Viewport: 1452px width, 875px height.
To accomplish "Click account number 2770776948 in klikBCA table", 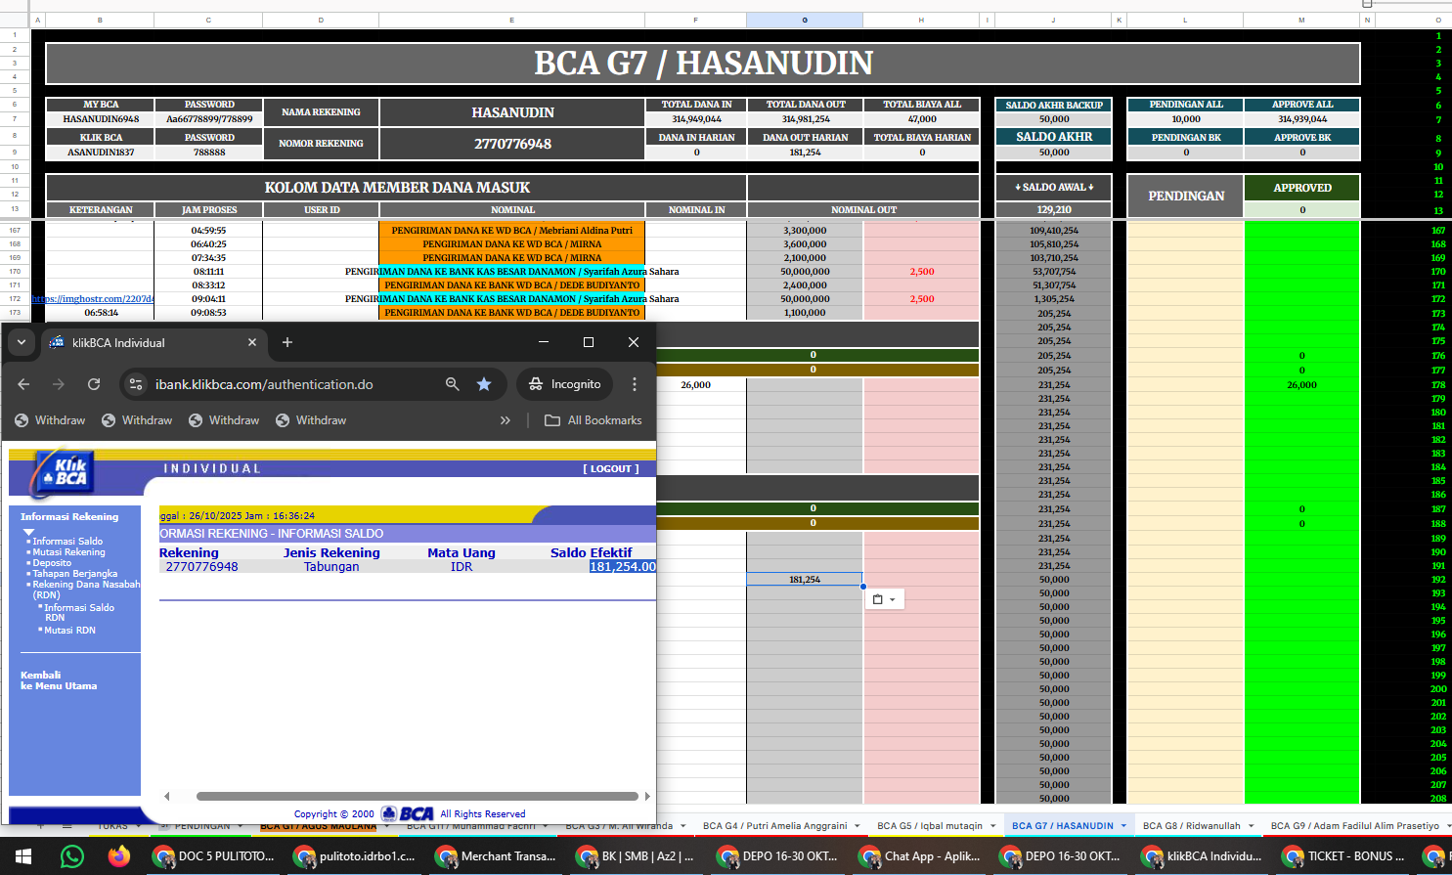I will point(201,567).
